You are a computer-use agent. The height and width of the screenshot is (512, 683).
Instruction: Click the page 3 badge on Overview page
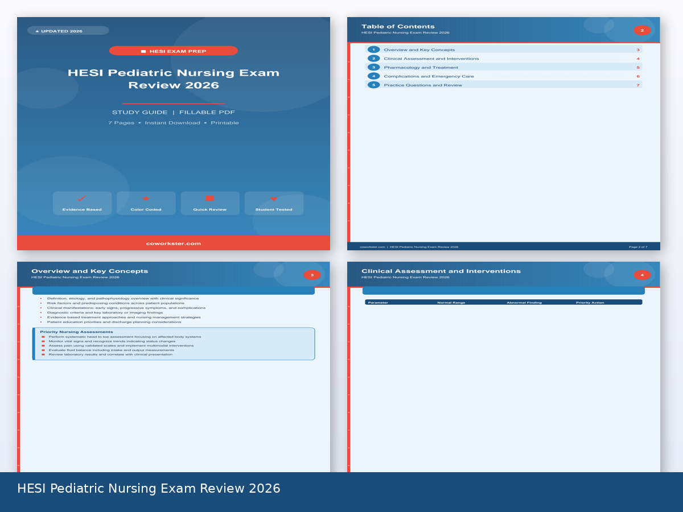312,274
